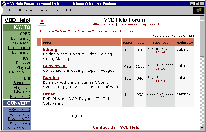Open the preferences link
The width and height of the screenshot is (206, 132).
[x=128, y=24]
